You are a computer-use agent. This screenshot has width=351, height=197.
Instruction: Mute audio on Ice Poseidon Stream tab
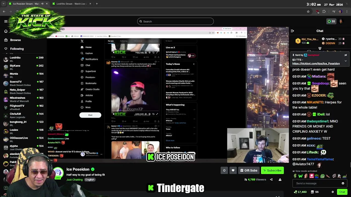pyautogui.click(x=42, y=4)
